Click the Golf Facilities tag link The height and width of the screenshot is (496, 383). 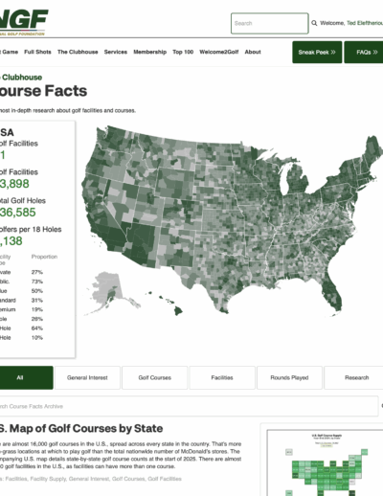coord(165,479)
